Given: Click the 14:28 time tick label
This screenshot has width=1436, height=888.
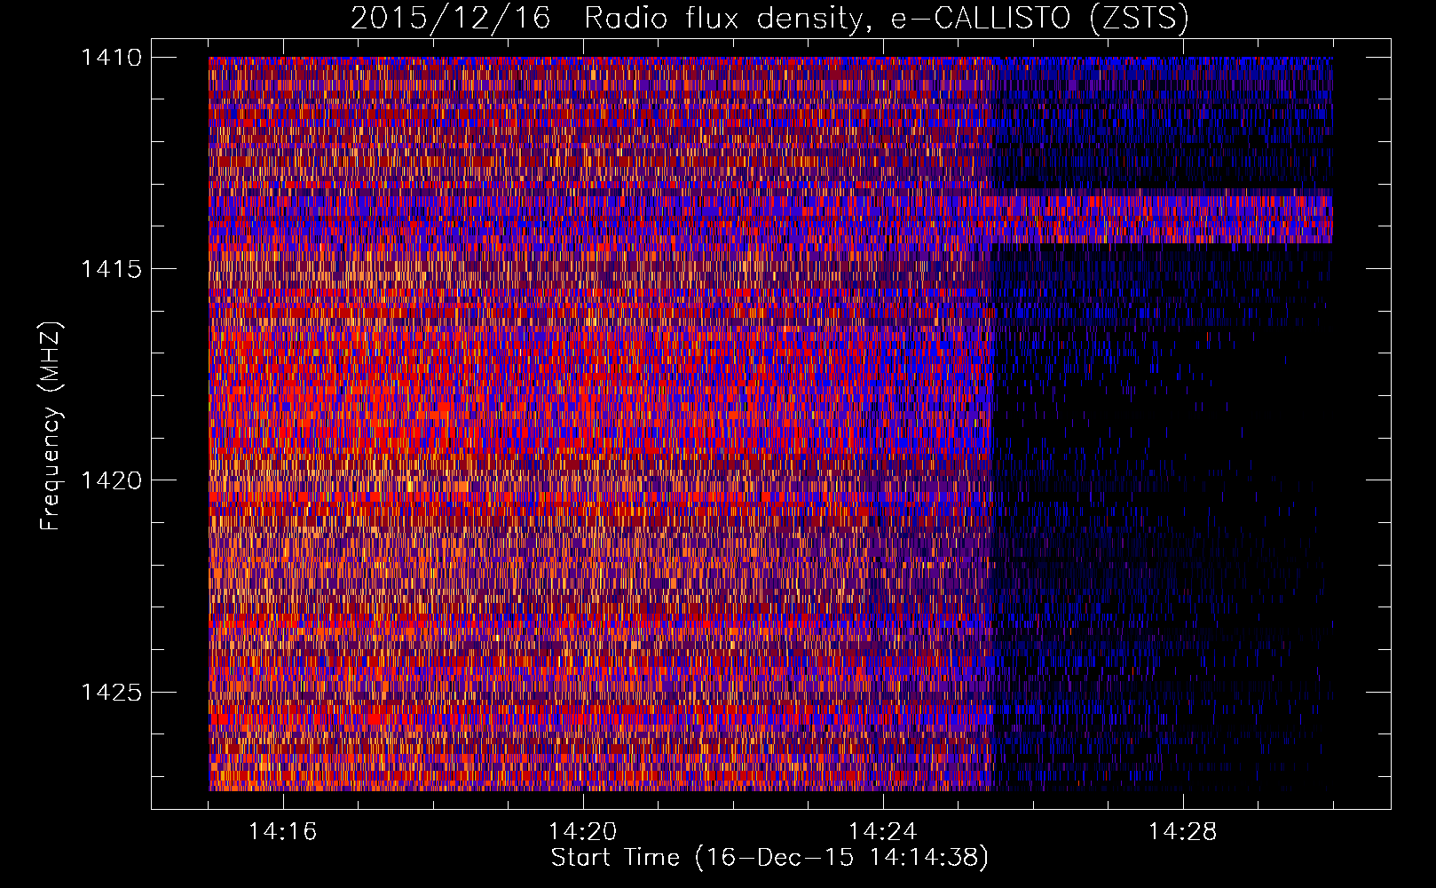Looking at the screenshot, I should click(x=1182, y=832).
